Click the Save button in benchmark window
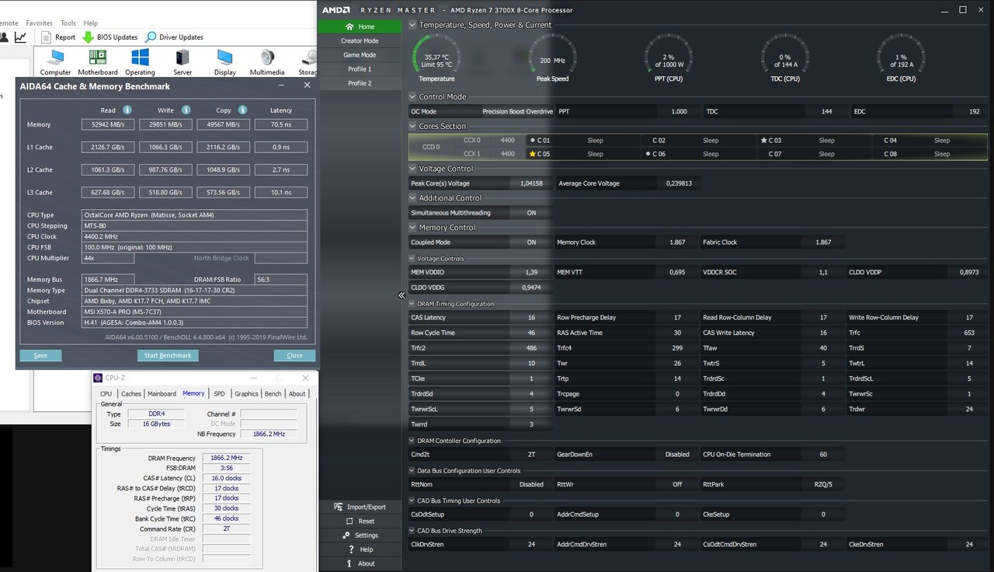The width and height of the screenshot is (994, 572). tap(40, 355)
